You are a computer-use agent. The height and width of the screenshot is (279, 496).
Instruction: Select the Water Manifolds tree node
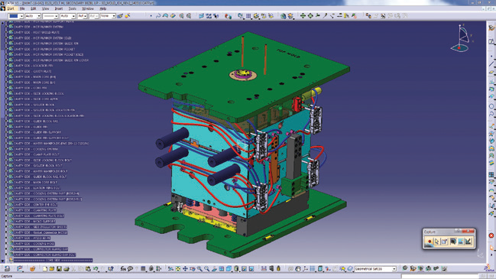[51, 143]
